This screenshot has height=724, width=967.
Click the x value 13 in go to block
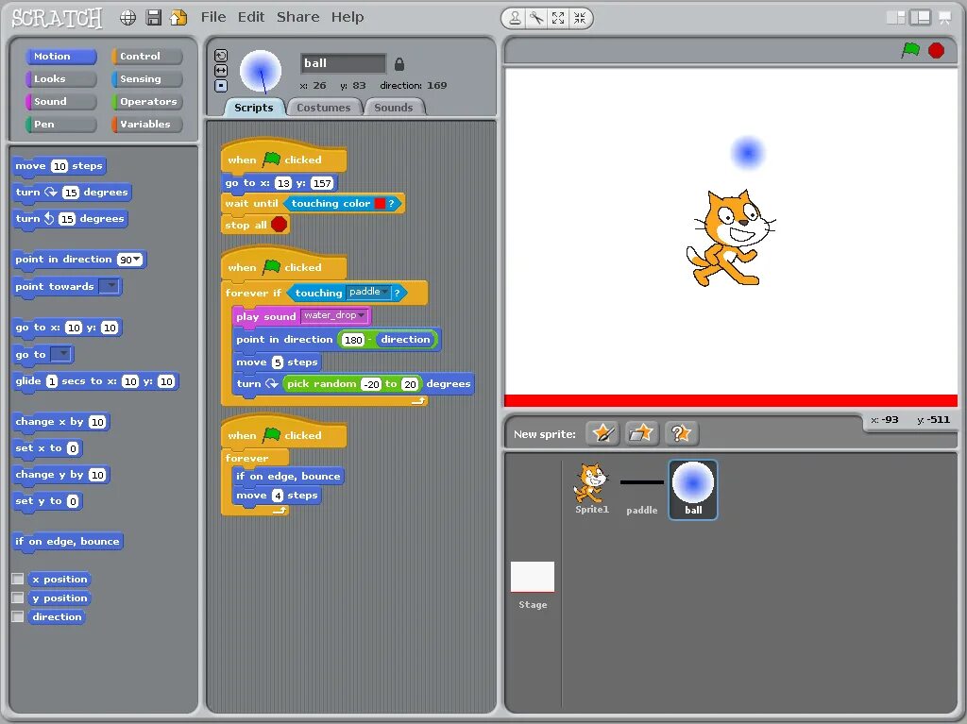283,183
